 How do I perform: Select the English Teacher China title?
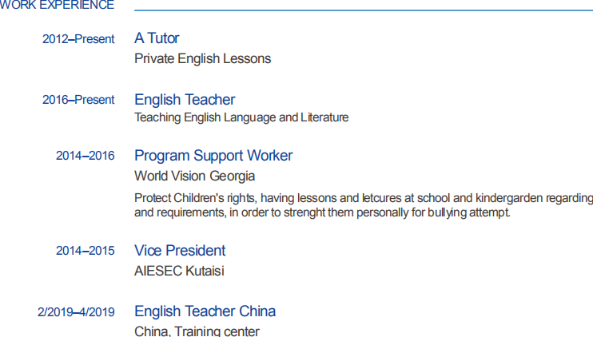pos(205,311)
